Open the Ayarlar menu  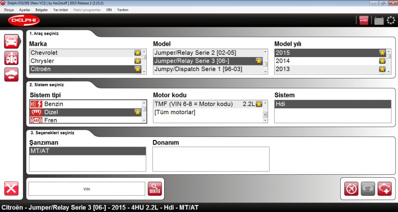click(24, 10)
